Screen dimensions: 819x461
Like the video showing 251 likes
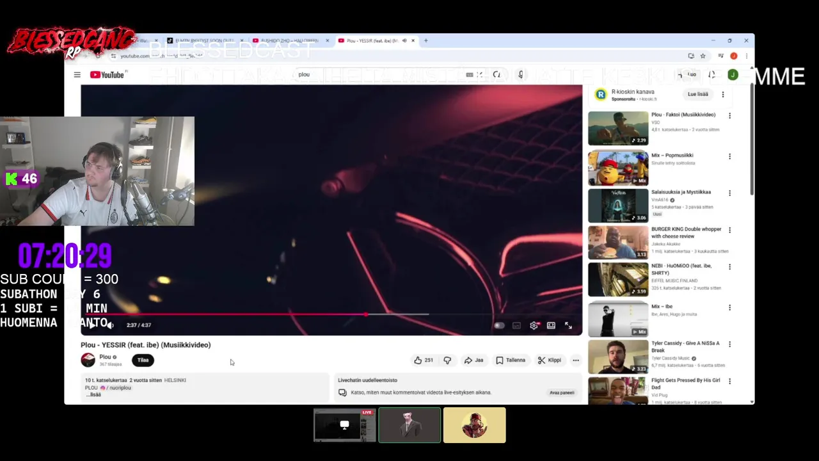424,360
